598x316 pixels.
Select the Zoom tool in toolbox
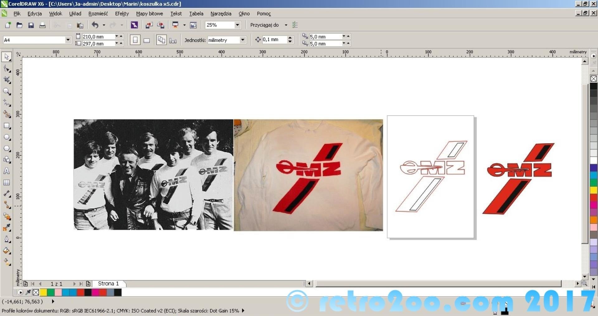coord(6,91)
